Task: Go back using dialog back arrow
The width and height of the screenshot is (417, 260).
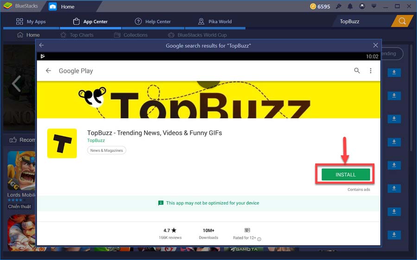Action: click(42, 45)
